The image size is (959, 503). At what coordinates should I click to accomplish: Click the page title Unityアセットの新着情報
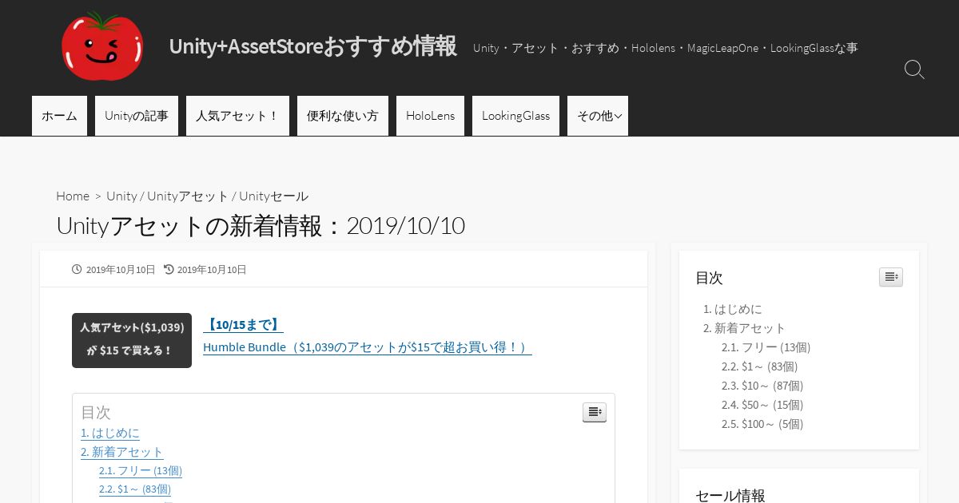pos(261,226)
